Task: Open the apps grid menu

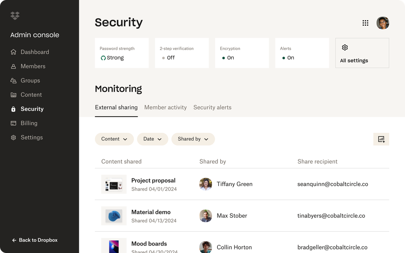Action: pyautogui.click(x=365, y=23)
